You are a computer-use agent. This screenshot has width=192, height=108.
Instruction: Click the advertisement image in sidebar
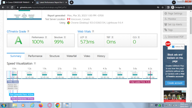[175, 96]
